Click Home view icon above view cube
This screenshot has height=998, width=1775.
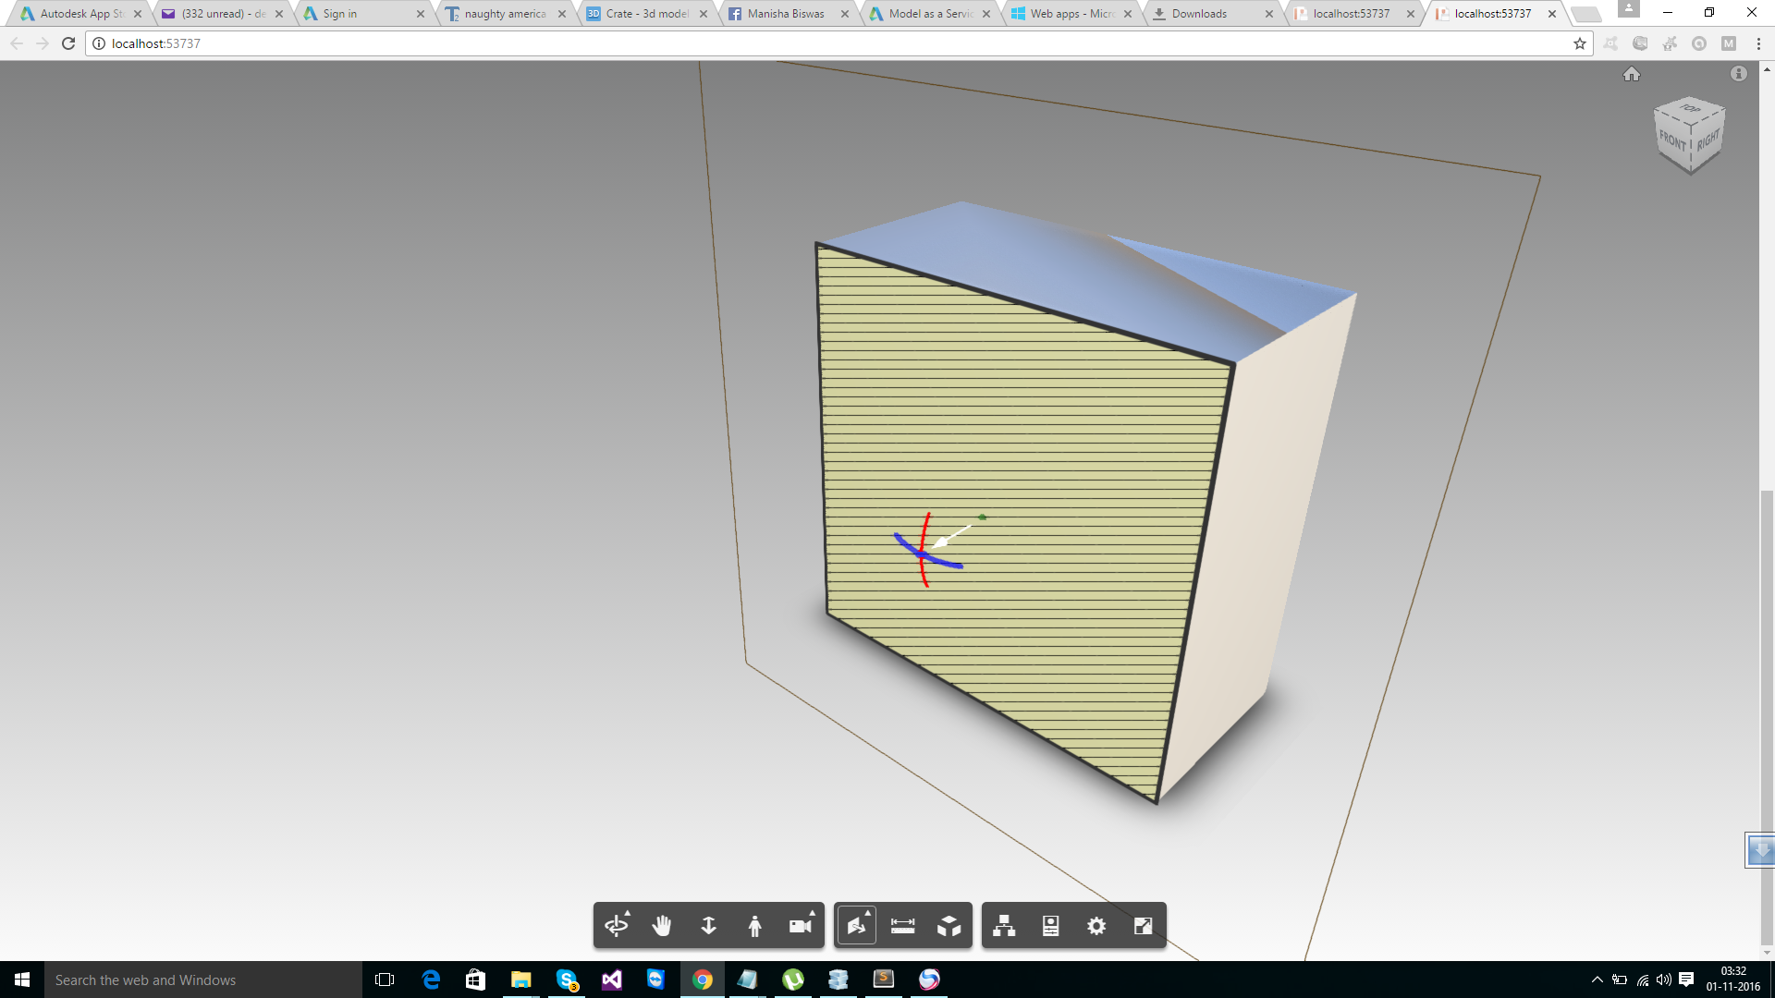(1632, 75)
